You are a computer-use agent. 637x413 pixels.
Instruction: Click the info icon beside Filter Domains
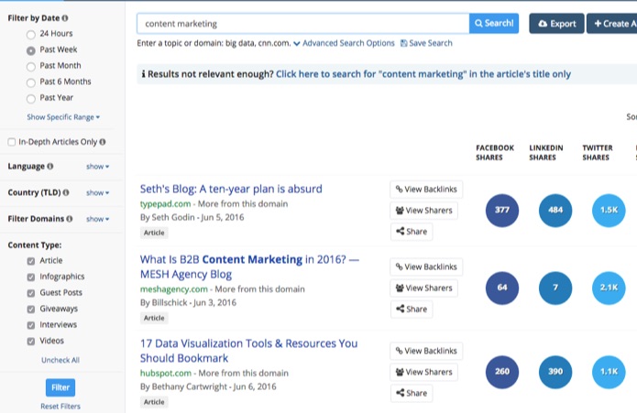click(70, 219)
